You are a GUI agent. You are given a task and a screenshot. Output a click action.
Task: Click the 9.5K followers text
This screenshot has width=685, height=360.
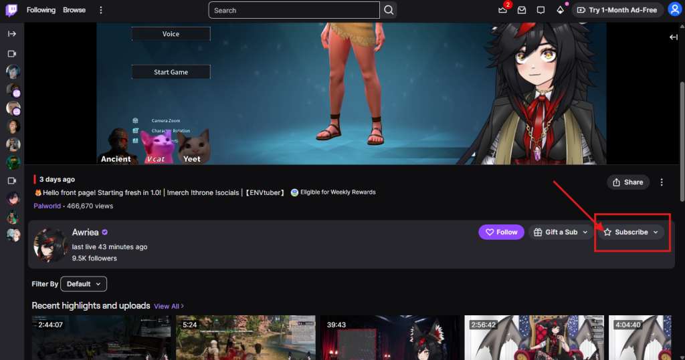(94, 258)
